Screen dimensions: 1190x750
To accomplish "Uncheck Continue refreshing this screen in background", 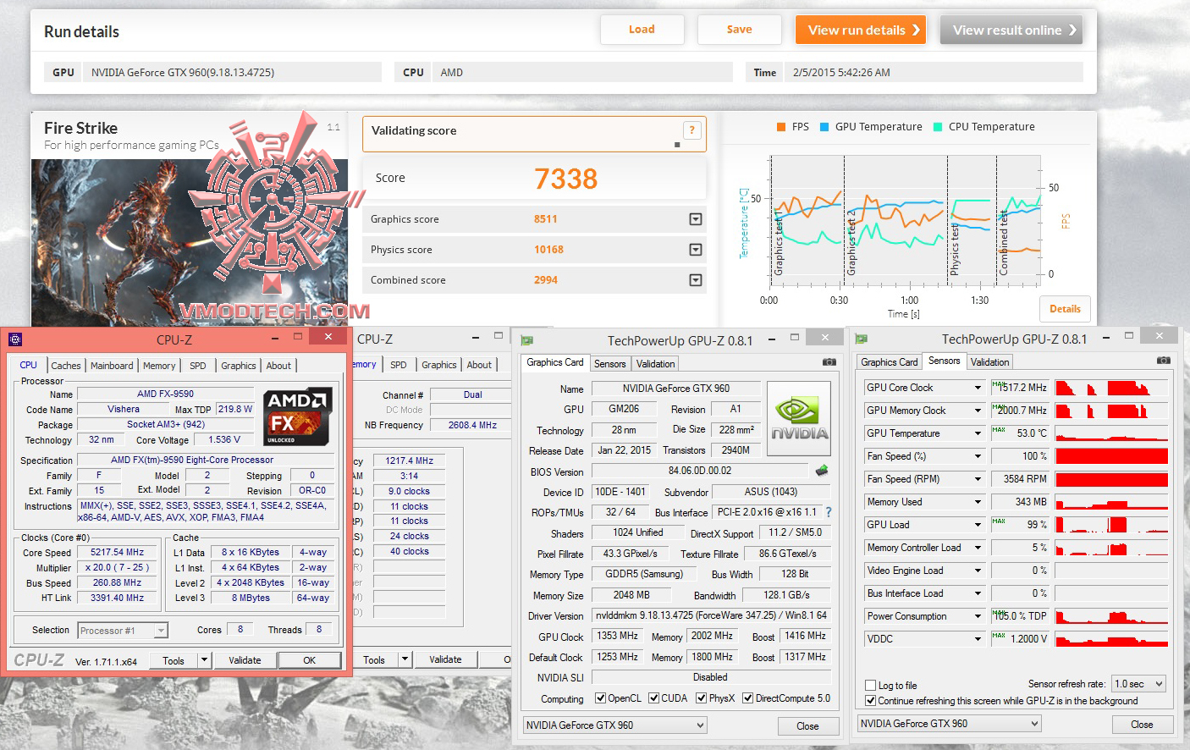I will 870,701.
